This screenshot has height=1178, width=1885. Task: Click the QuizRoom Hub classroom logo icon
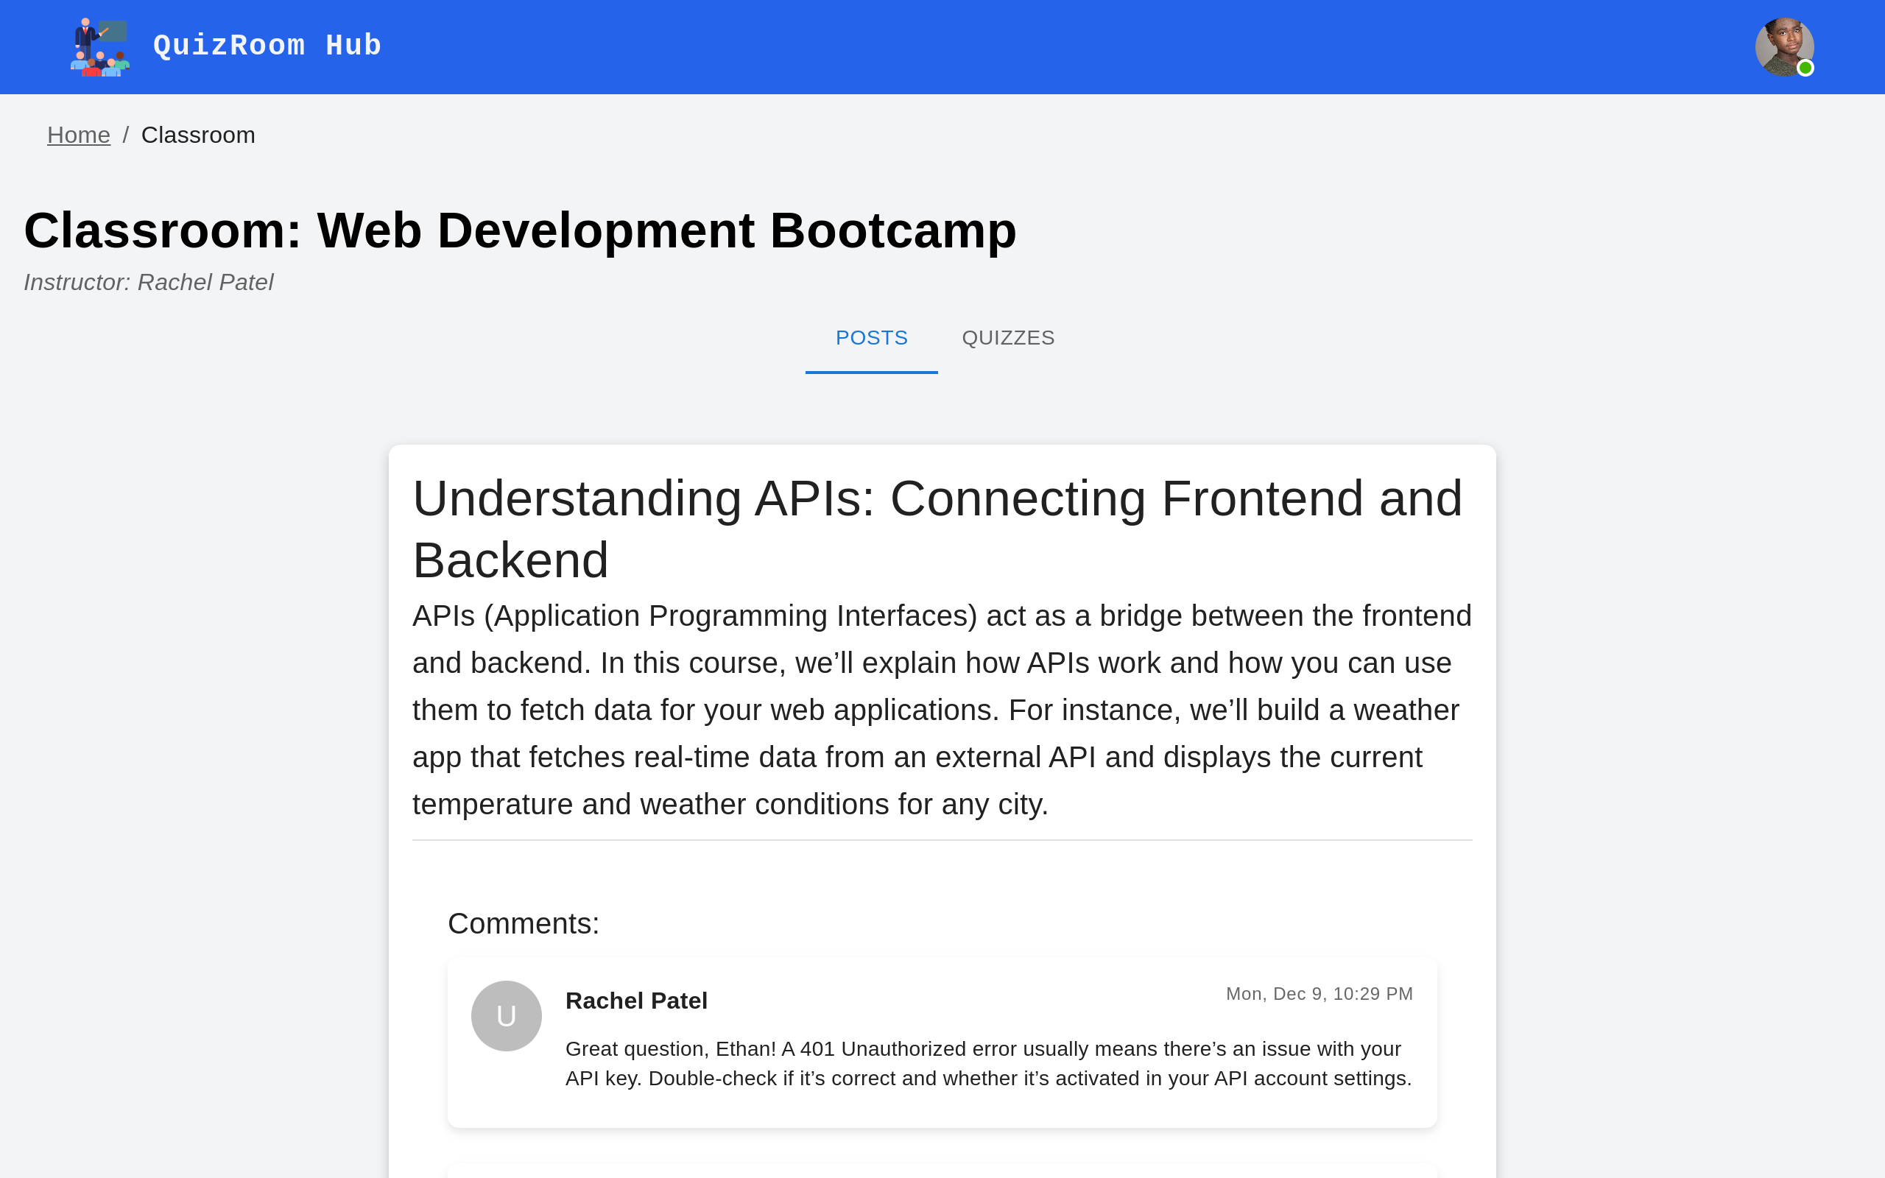tap(99, 46)
